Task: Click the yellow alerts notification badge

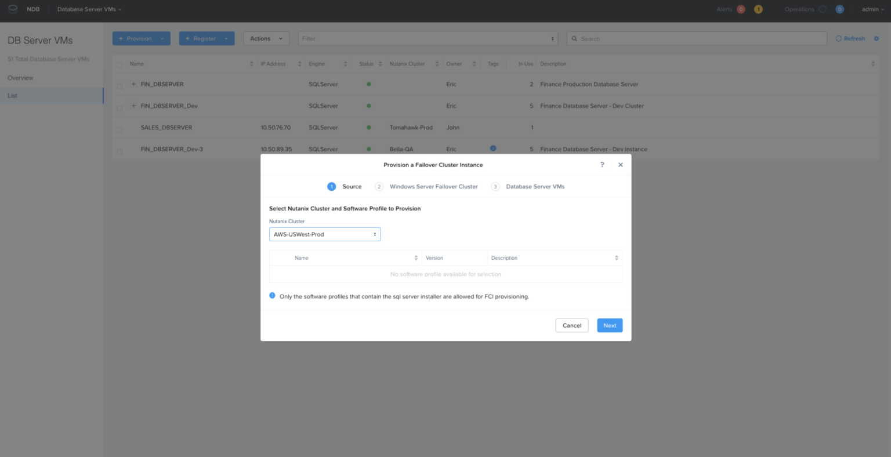Action: point(758,9)
